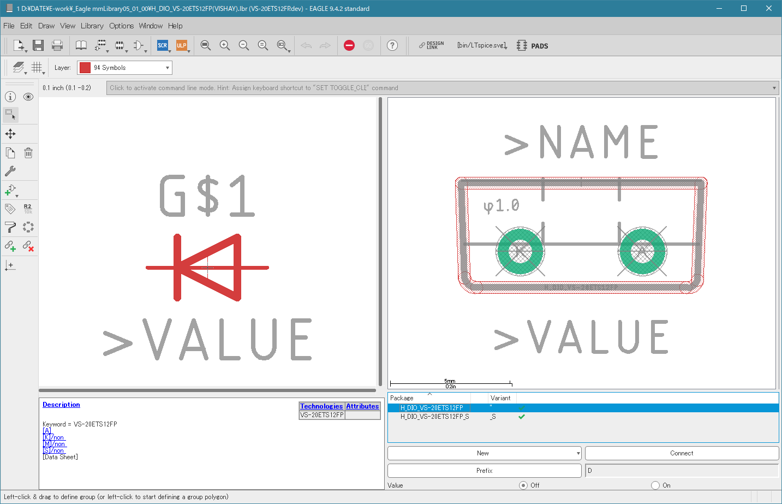The height and width of the screenshot is (504, 782).
Task: Toggle the Show eye tool
Action: (x=28, y=97)
